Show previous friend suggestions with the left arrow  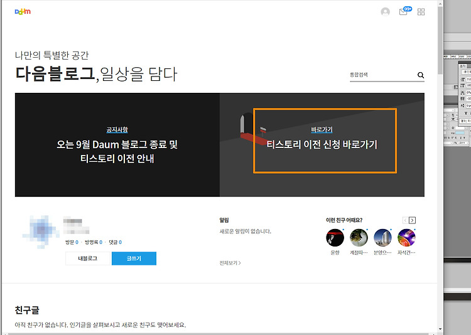point(405,220)
